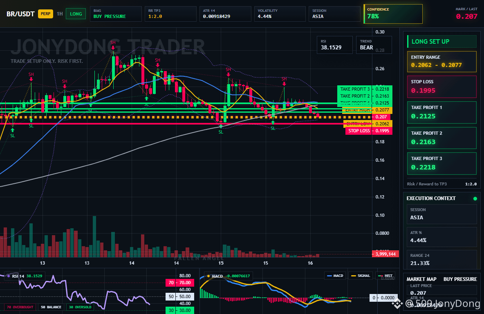This screenshot has height=314, width=484.
Task: Select the Entry High 0.2077 axis label
Action: tap(367, 110)
